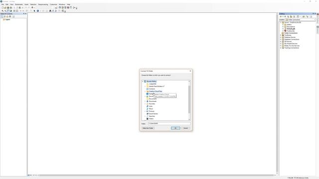This screenshot has height=179, width=319.
Task: Open the ModelBuilder window icon
Action: (74, 7)
